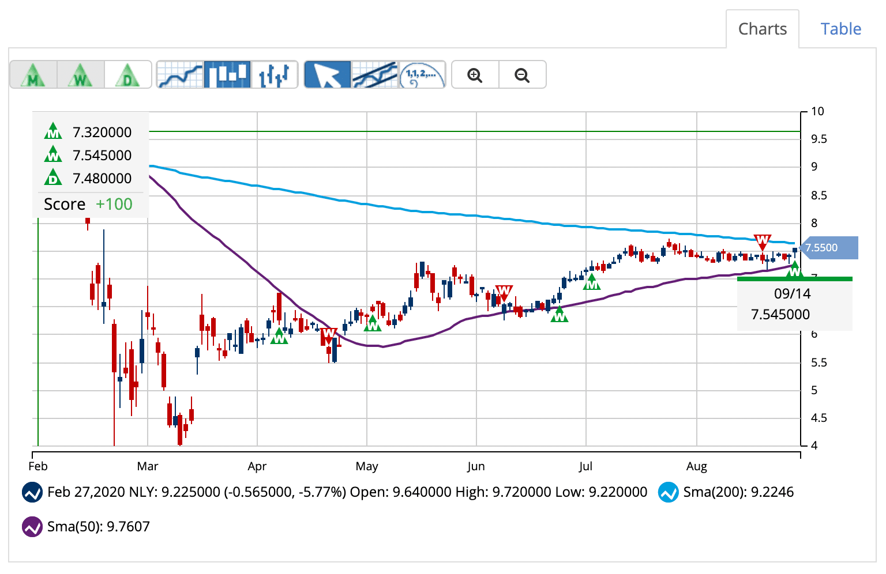Click the 7.545000 value in the chart tooltip
This screenshot has height=574, width=886.
[x=780, y=315]
